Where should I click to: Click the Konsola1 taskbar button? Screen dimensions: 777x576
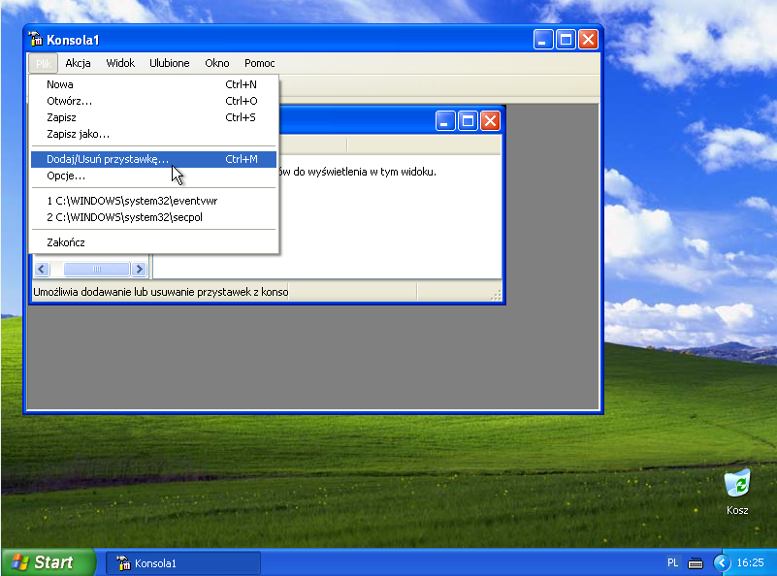coord(182,563)
